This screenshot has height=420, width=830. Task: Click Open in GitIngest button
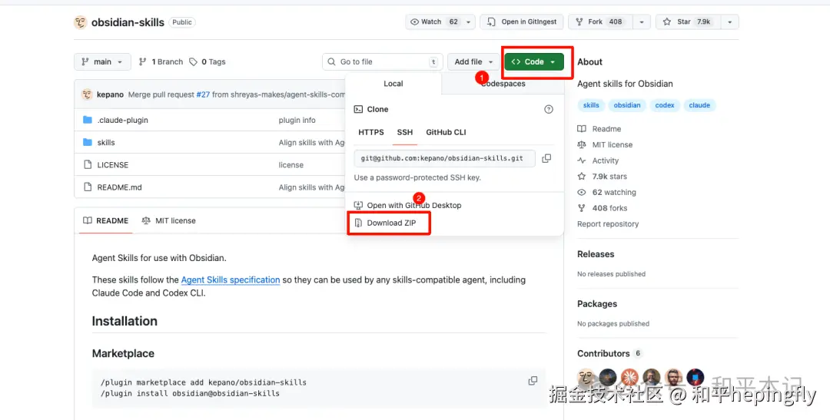522,21
